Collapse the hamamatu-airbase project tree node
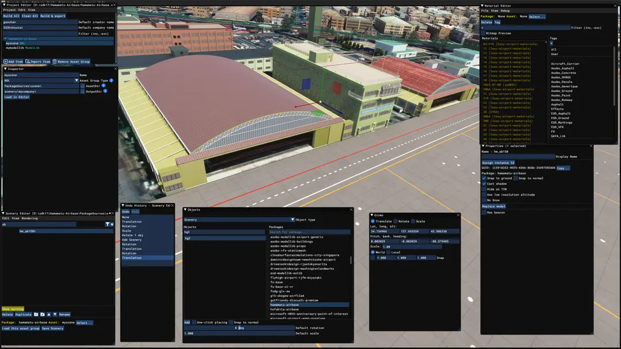The width and height of the screenshot is (621, 349). 5,38
